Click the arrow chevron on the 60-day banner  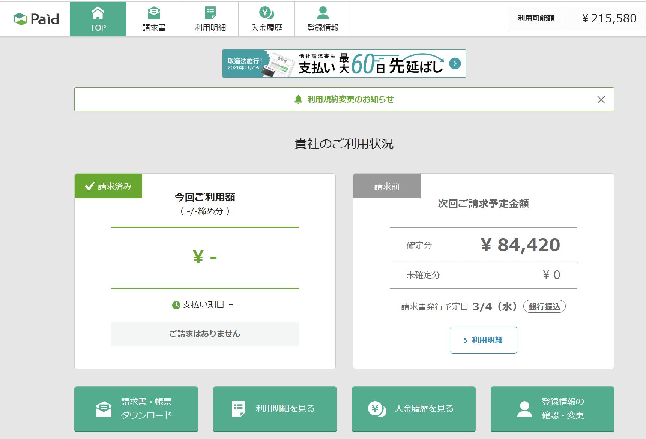pyautogui.click(x=455, y=64)
